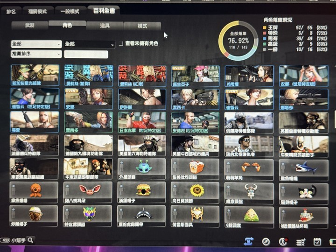Open the 推薦排序 sort dropdown
This screenshot has width=336, height=252.
click(36, 55)
